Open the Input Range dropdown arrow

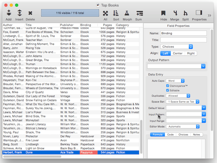tap(204, 121)
